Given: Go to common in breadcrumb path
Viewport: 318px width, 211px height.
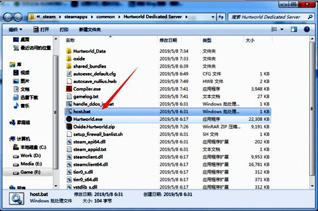Looking at the screenshot, I should click(x=105, y=17).
